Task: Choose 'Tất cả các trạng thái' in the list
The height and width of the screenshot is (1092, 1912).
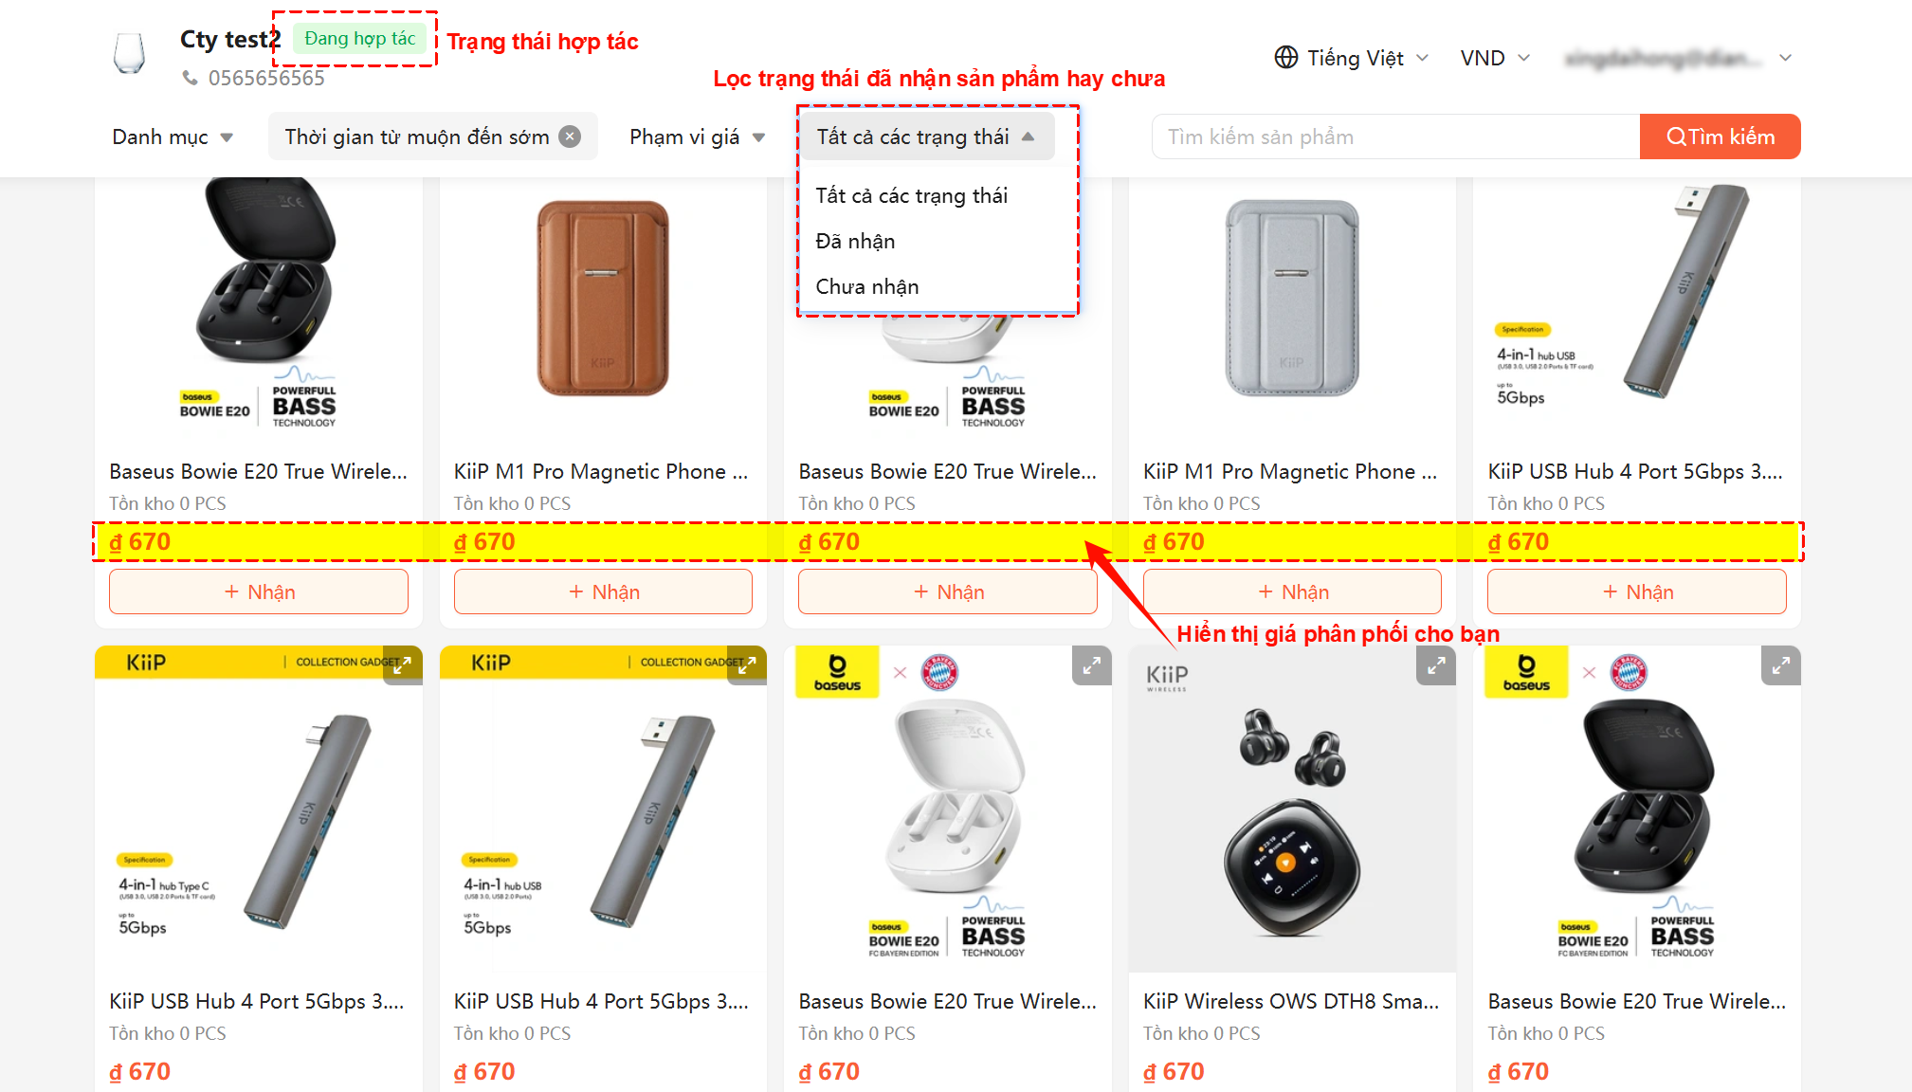Action: click(x=911, y=195)
